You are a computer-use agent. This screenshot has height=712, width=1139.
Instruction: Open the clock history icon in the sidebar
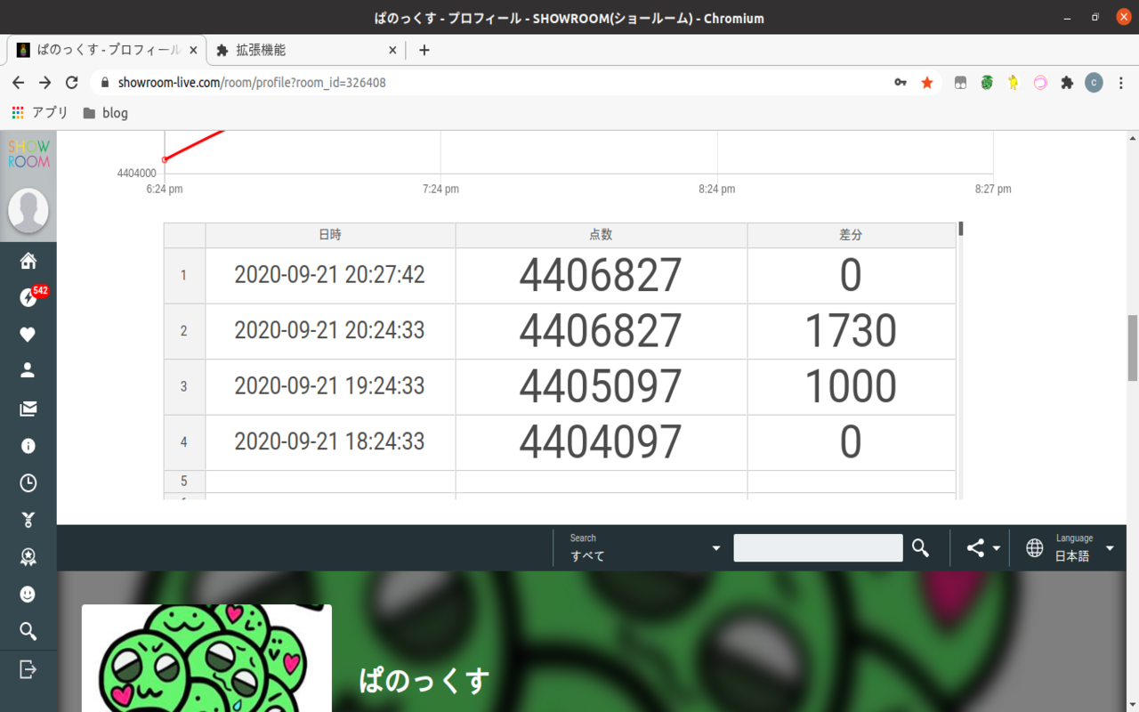(x=28, y=483)
